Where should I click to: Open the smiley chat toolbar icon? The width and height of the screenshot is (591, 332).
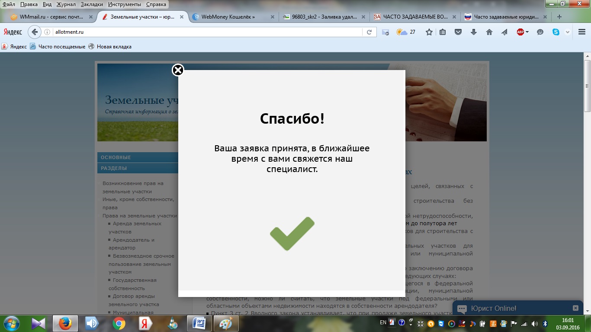click(x=540, y=32)
